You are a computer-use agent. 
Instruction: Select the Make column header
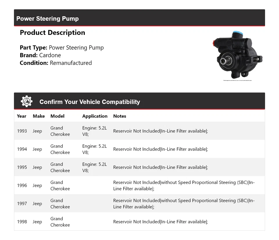pos(39,116)
